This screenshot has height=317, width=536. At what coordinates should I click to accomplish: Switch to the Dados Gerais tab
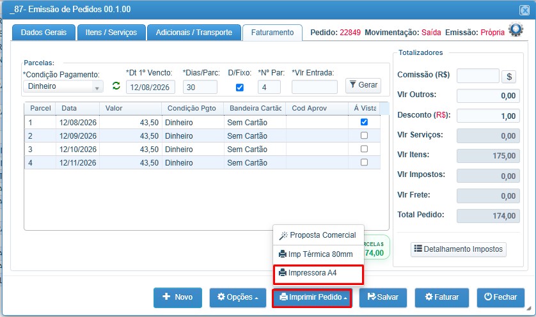pos(43,33)
